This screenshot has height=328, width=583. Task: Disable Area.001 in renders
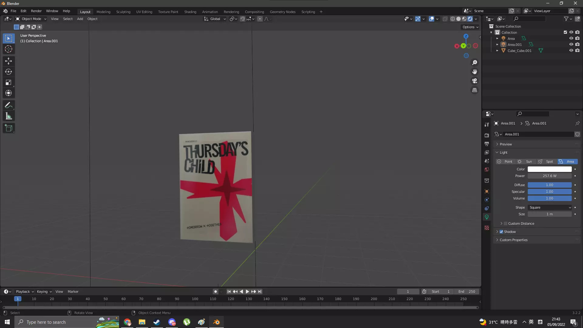577,44
